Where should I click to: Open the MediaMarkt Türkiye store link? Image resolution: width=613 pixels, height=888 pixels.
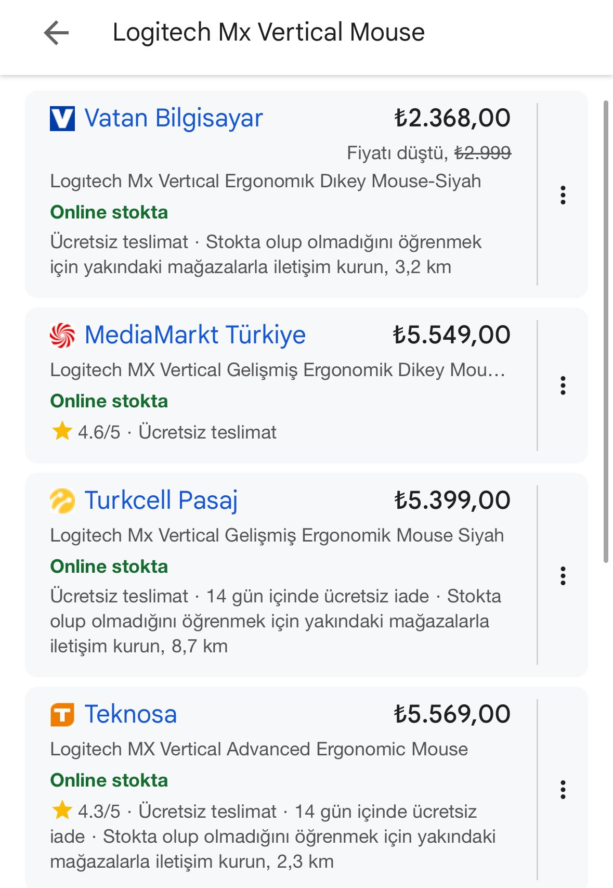pos(195,335)
